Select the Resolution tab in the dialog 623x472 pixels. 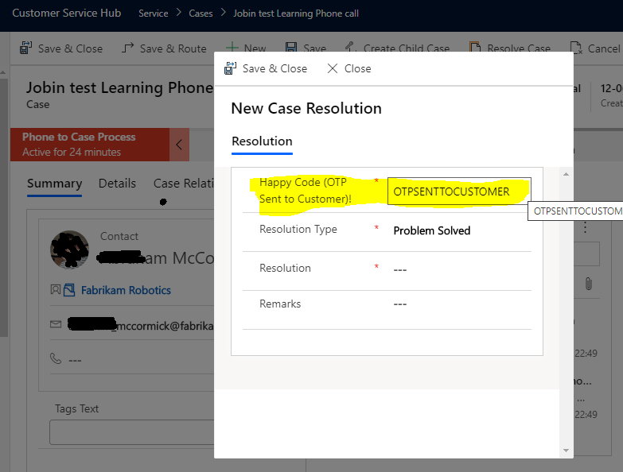click(262, 141)
